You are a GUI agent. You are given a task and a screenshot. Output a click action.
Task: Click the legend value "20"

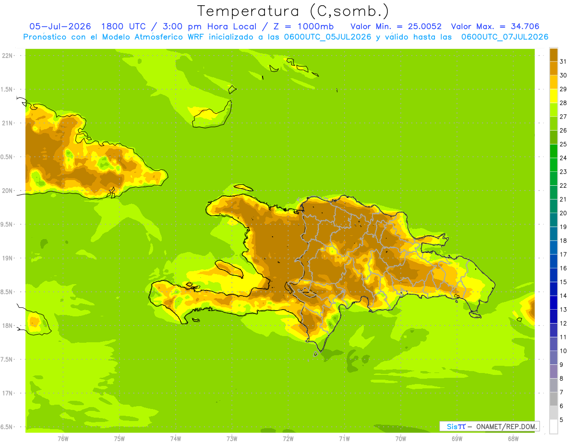pyautogui.click(x=563, y=213)
